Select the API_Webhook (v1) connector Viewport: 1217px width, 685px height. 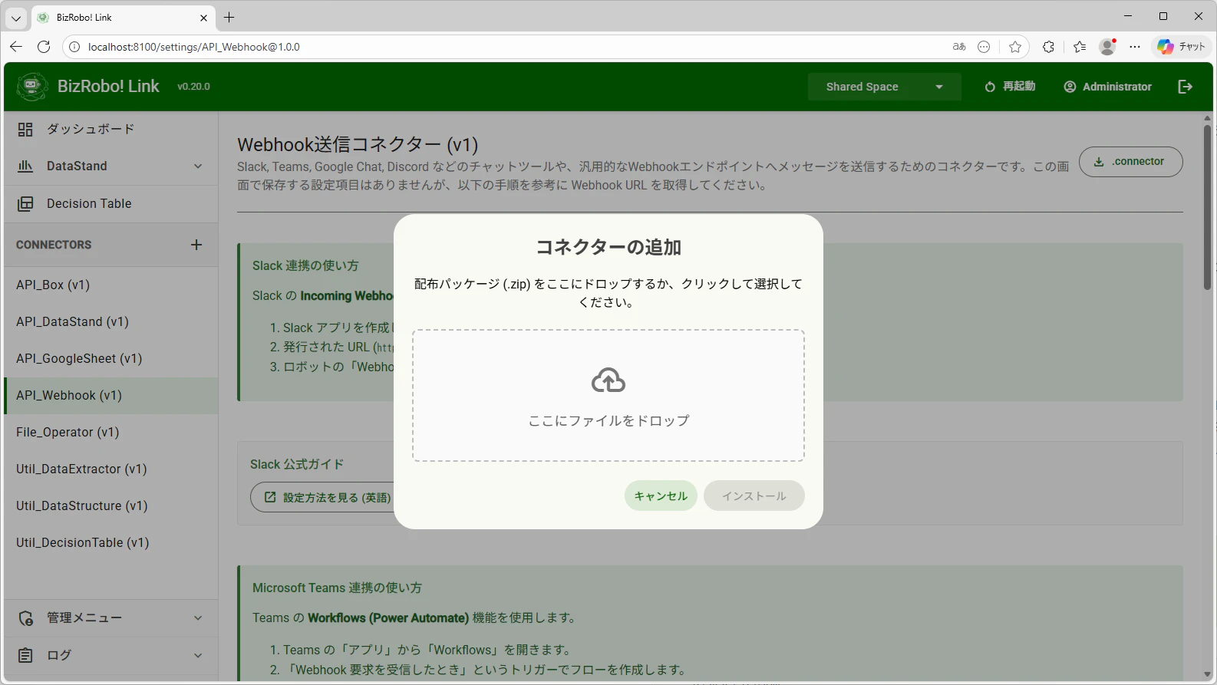pos(111,396)
